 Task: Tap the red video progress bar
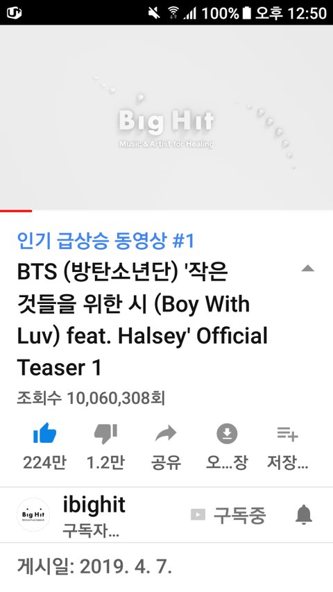point(16,211)
